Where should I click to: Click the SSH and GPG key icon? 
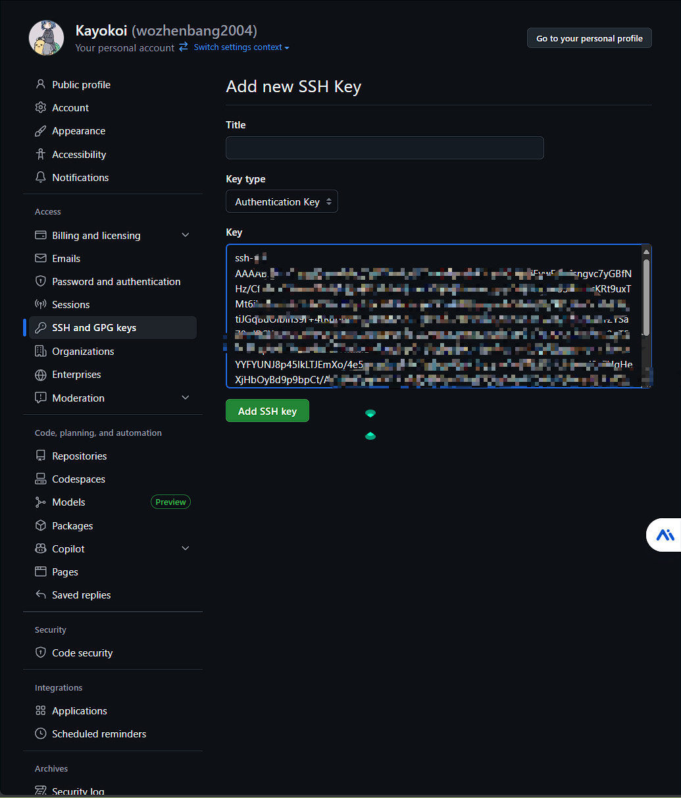[x=41, y=328]
